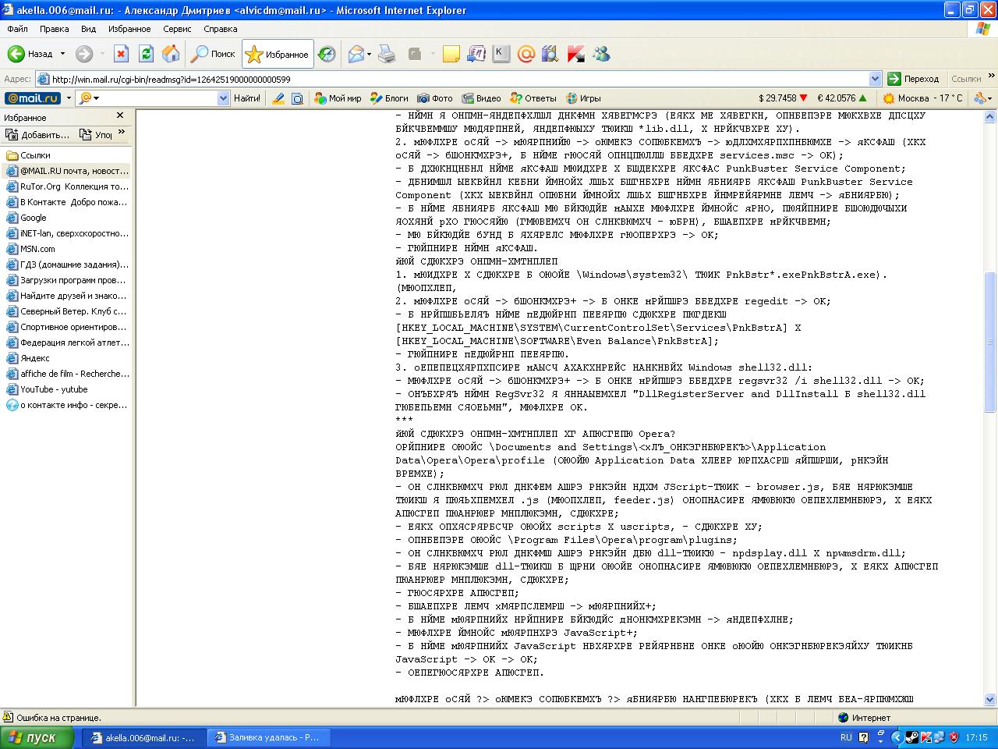The image size is (998, 749).
Task: Click the Mail.ru toolbar page search icon
Action: point(297,98)
